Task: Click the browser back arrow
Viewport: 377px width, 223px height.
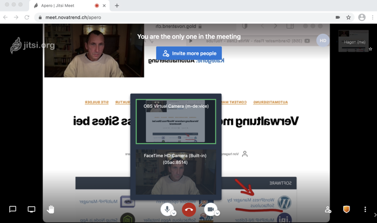Action: point(5,17)
